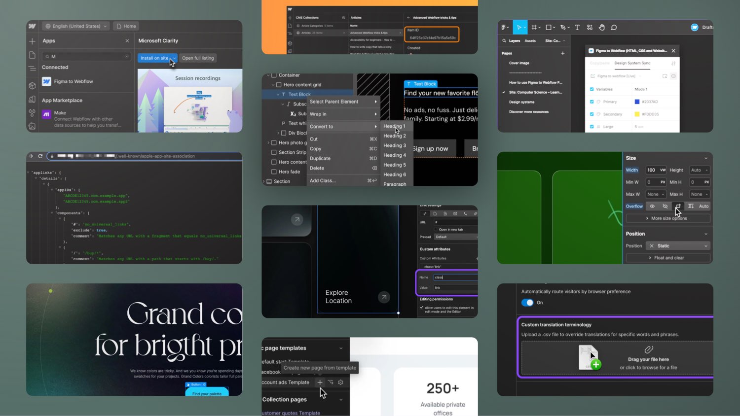Toggle the Variables checkbox in Design System Sync

click(x=592, y=89)
